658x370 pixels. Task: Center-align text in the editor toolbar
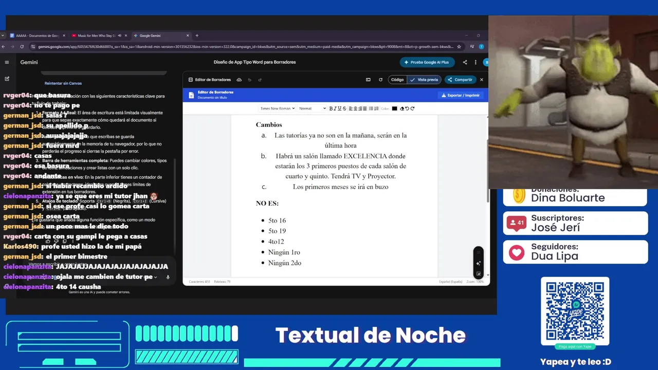(355, 108)
